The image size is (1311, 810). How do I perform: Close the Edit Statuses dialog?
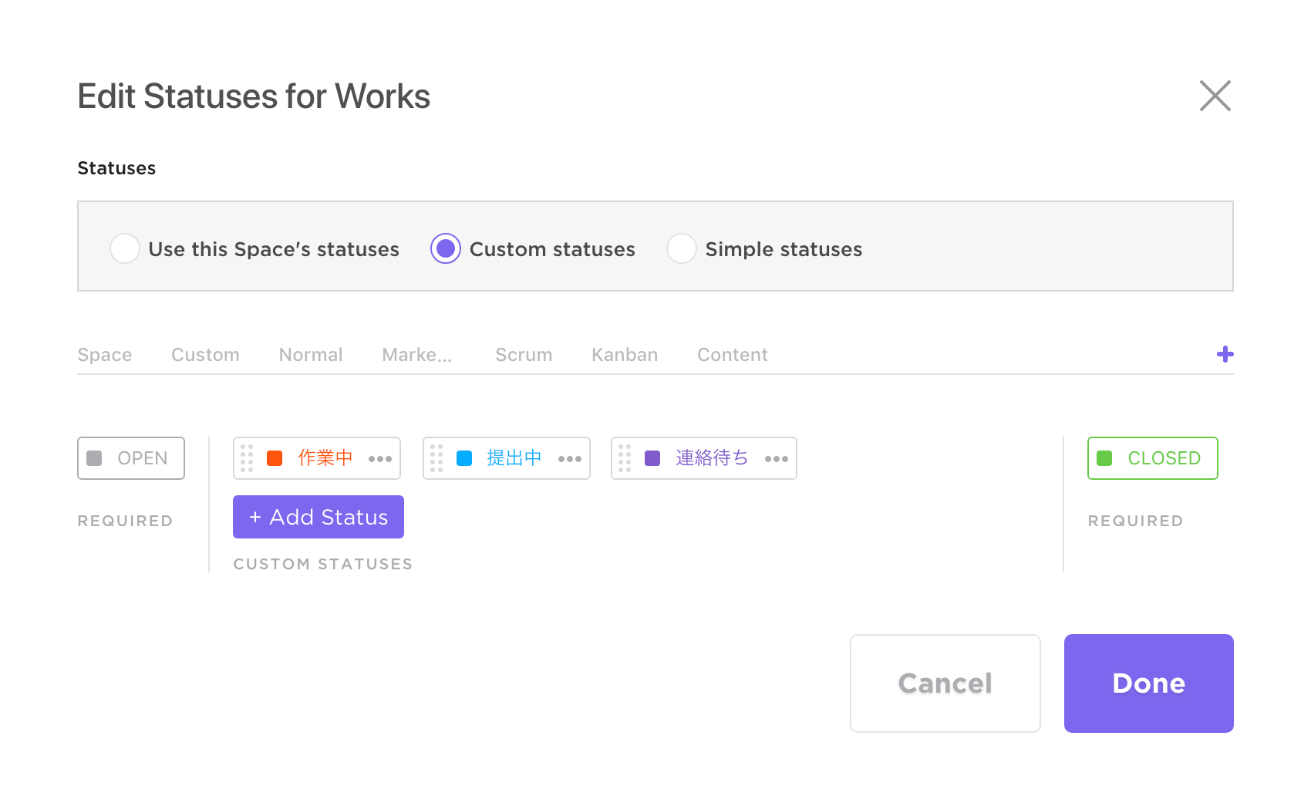coord(1215,96)
